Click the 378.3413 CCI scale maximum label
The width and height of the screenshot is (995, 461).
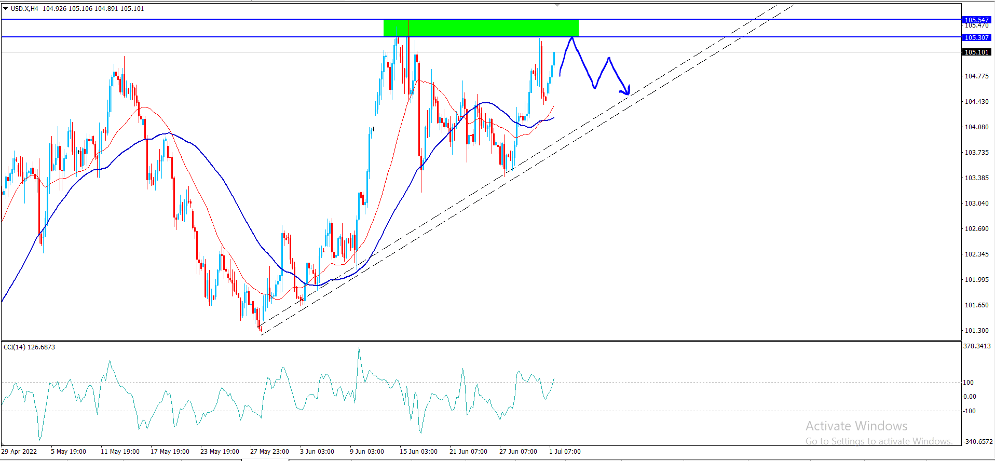coord(976,346)
